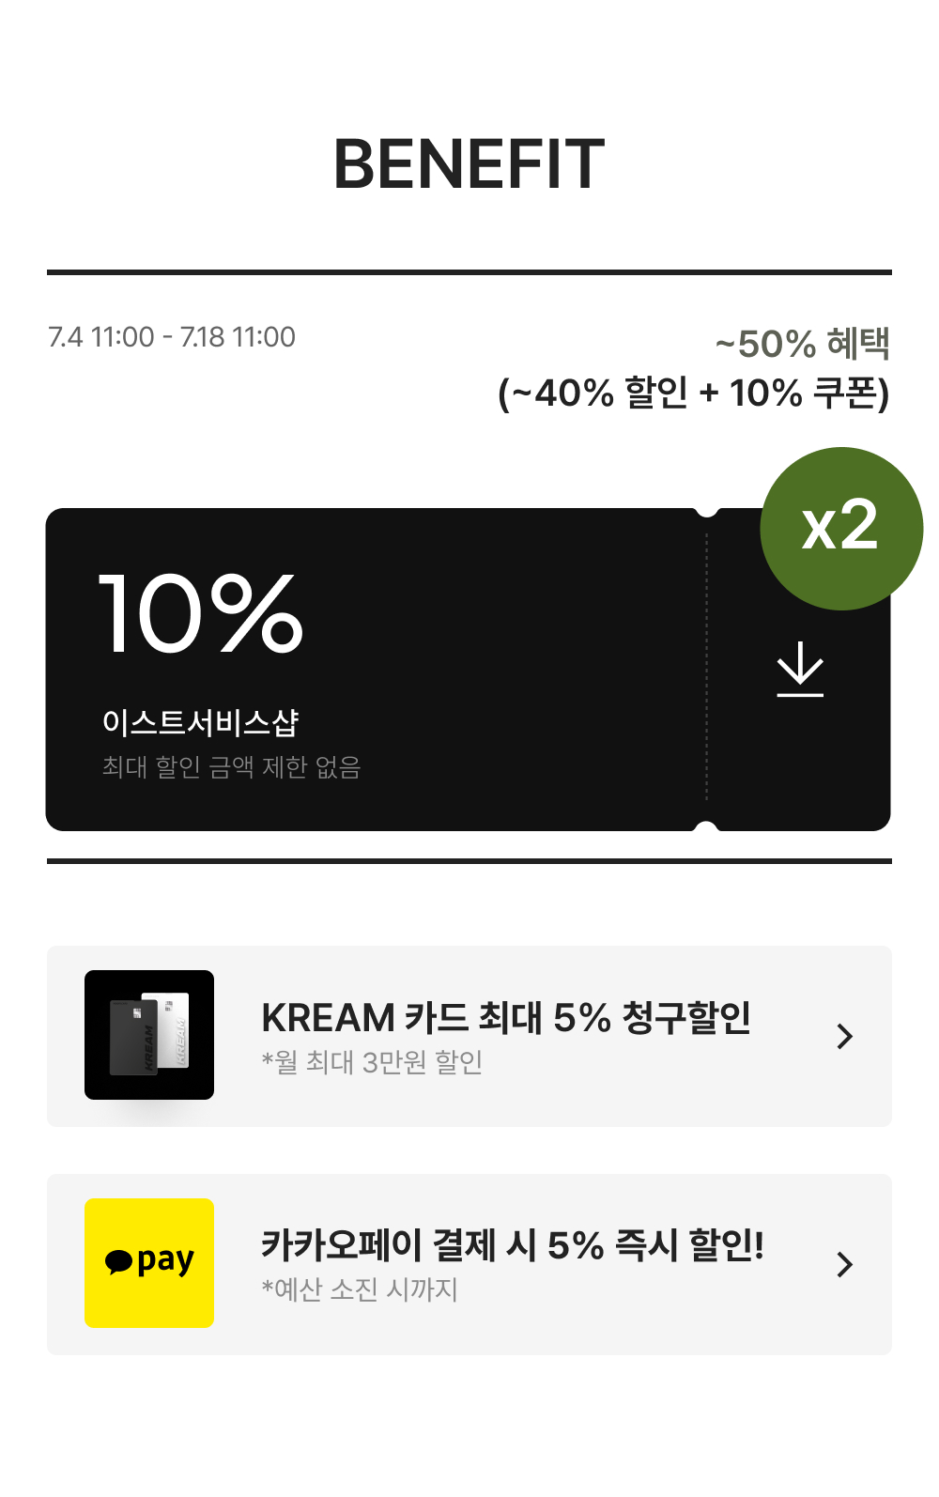Screen dimensions: 939x1497
Task: Download the 10% coupon via arrow icon
Action: (x=800, y=669)
